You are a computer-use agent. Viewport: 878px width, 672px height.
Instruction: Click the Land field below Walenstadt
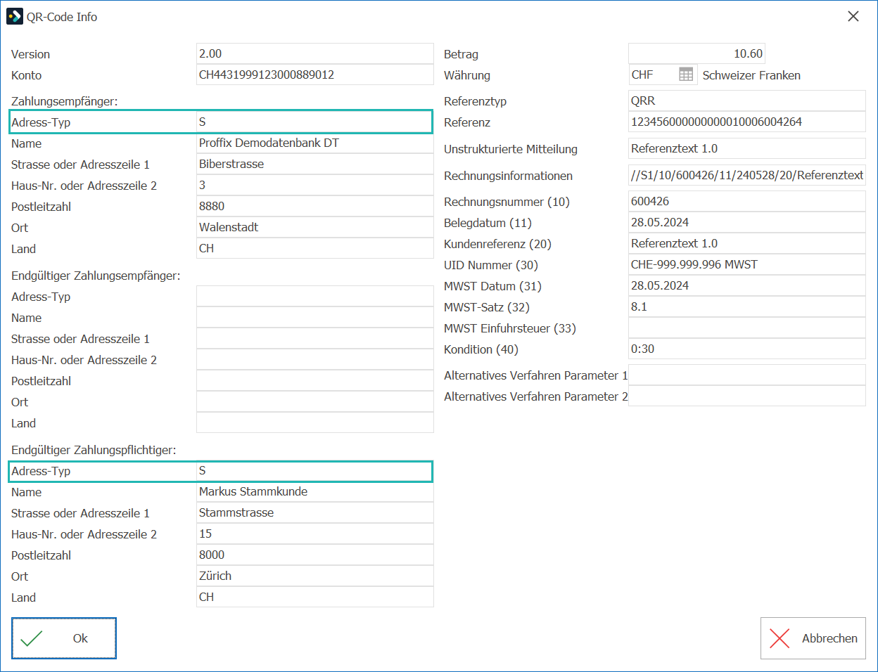[315, 248]
